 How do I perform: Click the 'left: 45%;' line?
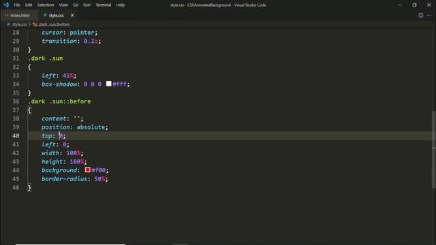point(59,76)
